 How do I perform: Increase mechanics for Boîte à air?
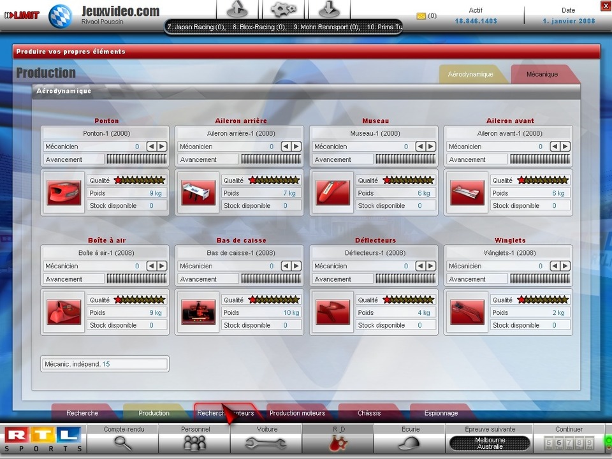pyautogui.click(x=162, y=266)
